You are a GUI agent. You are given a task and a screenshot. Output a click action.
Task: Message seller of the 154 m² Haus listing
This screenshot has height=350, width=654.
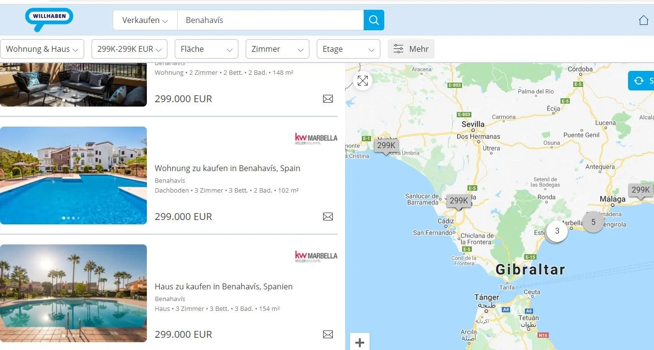point(328,334)
